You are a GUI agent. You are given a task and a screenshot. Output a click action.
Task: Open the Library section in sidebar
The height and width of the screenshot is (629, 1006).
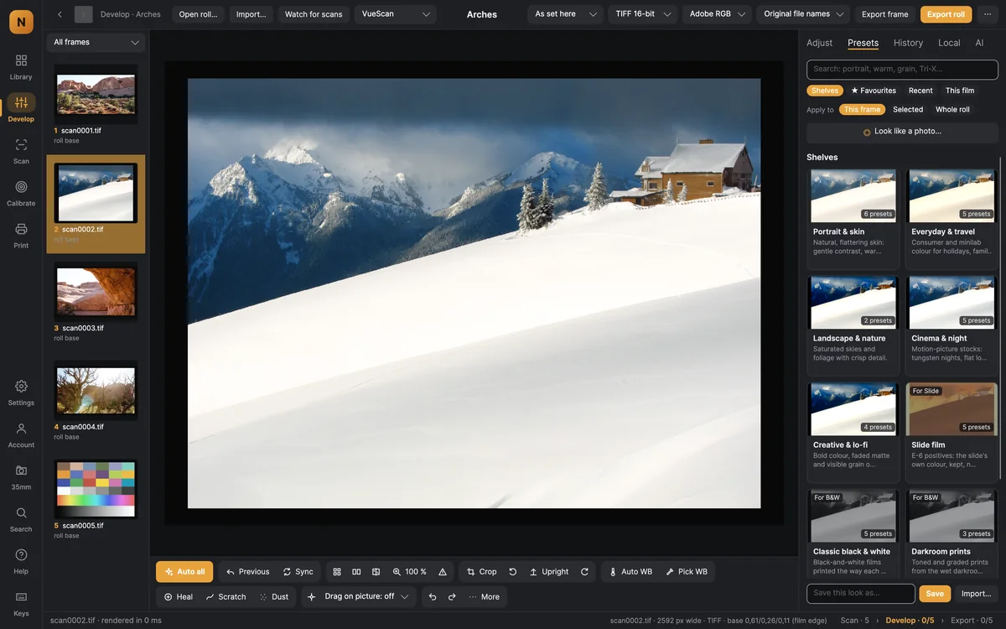click(21, 67)
